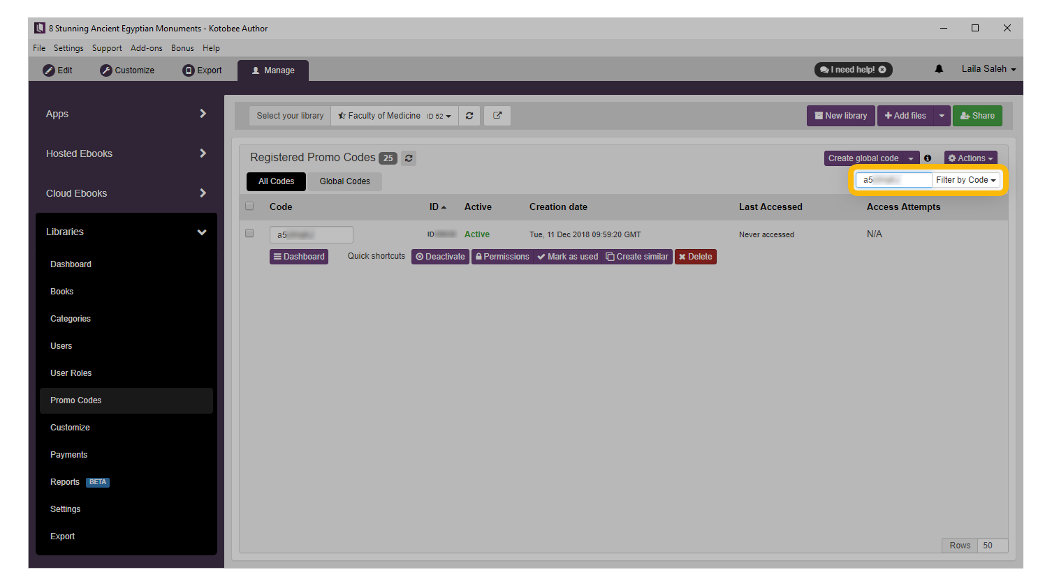Expand the Apps sidebar section
This screenshot has height=586, width=1052.
pos(126,114)
